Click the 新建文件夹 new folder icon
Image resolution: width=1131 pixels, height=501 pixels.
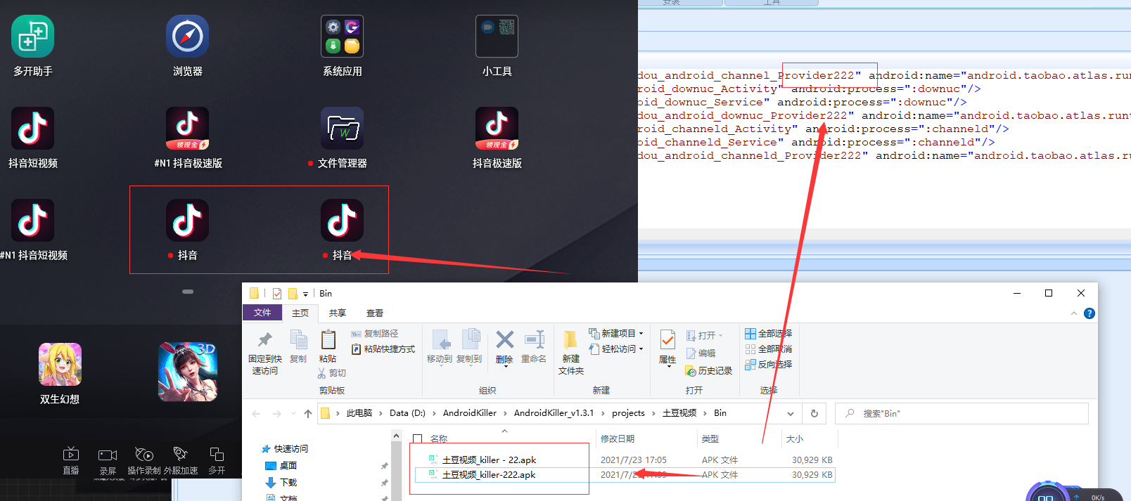click(570, 340)
